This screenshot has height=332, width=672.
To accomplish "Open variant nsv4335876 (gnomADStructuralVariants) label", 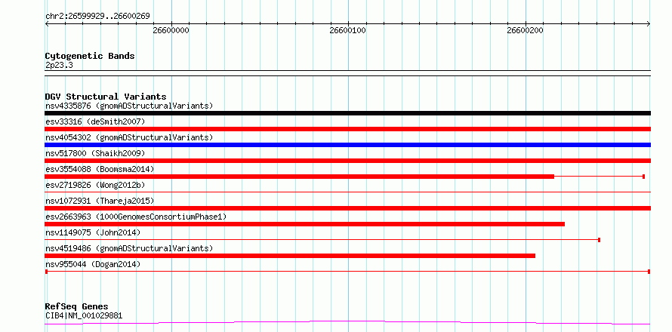I will pyautogui.click(x=129, y=106).
